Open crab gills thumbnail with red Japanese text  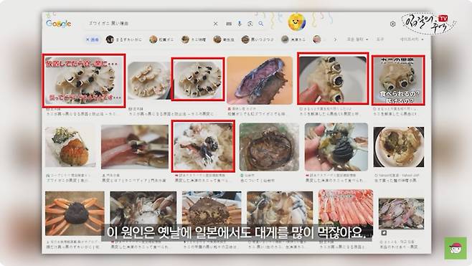coord(84,80)
